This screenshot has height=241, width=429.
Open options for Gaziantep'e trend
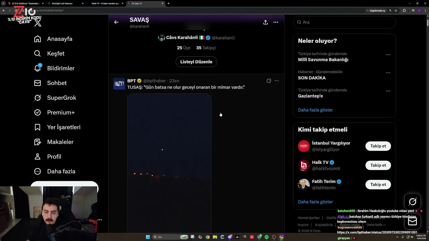(388, 91)
